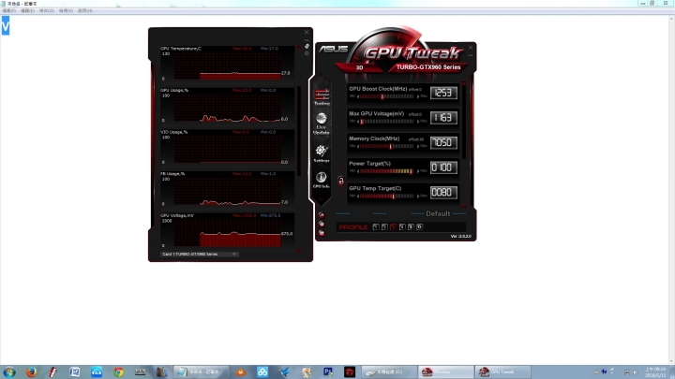The width and height of the screenshot is (675, 379).
Task: Open the fifth menu in Notepad menu bar
Action: pyautogui.click(x=84, y=10)
